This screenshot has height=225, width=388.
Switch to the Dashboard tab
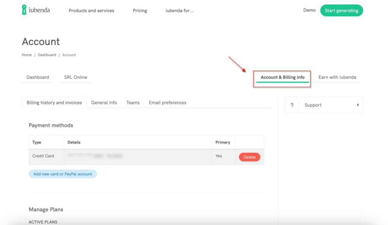(x=38, y=77)
